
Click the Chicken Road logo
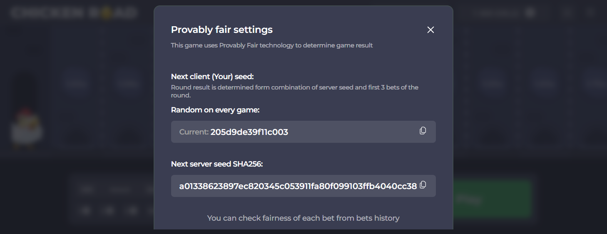click(x=74, y=13)
